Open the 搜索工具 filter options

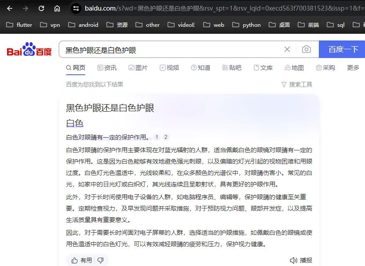point(297,84)
